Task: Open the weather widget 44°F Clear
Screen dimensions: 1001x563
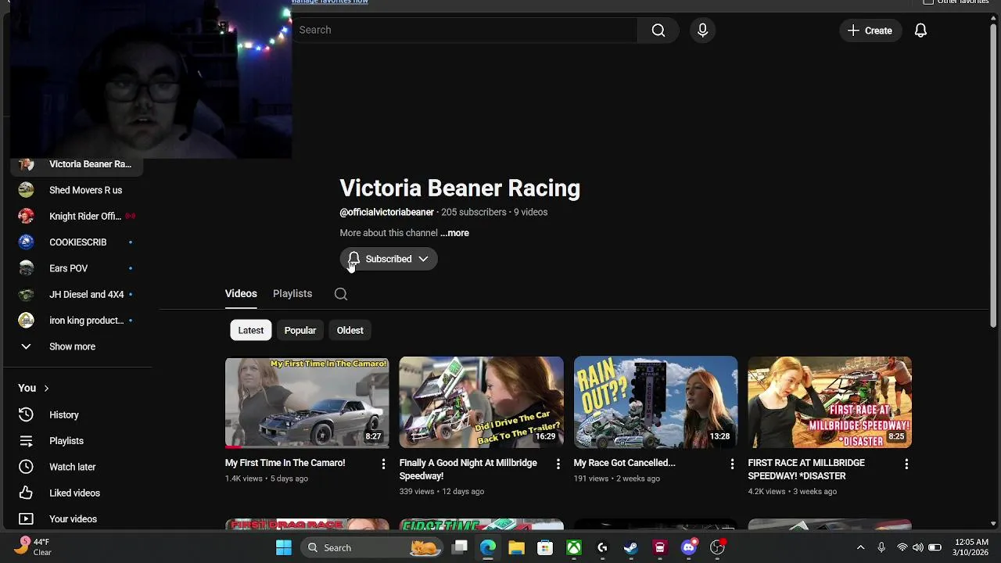Action: pyautogui.click(x=33, y=547)
